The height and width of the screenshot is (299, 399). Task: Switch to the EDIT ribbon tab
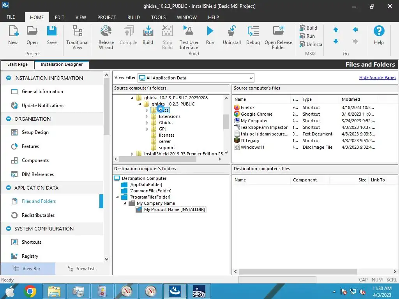pyautogui.click(x=60, y=17)
